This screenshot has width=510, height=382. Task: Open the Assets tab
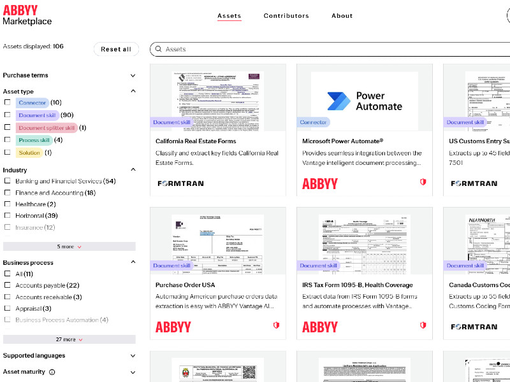tap(229, 15)
